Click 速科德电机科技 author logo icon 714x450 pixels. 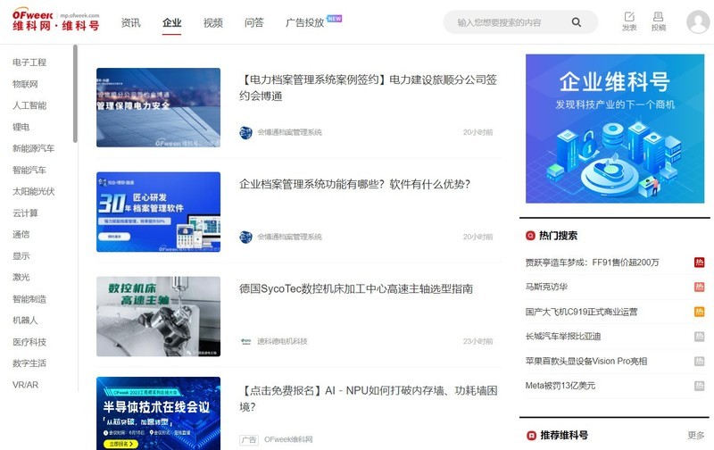[246, 341]
